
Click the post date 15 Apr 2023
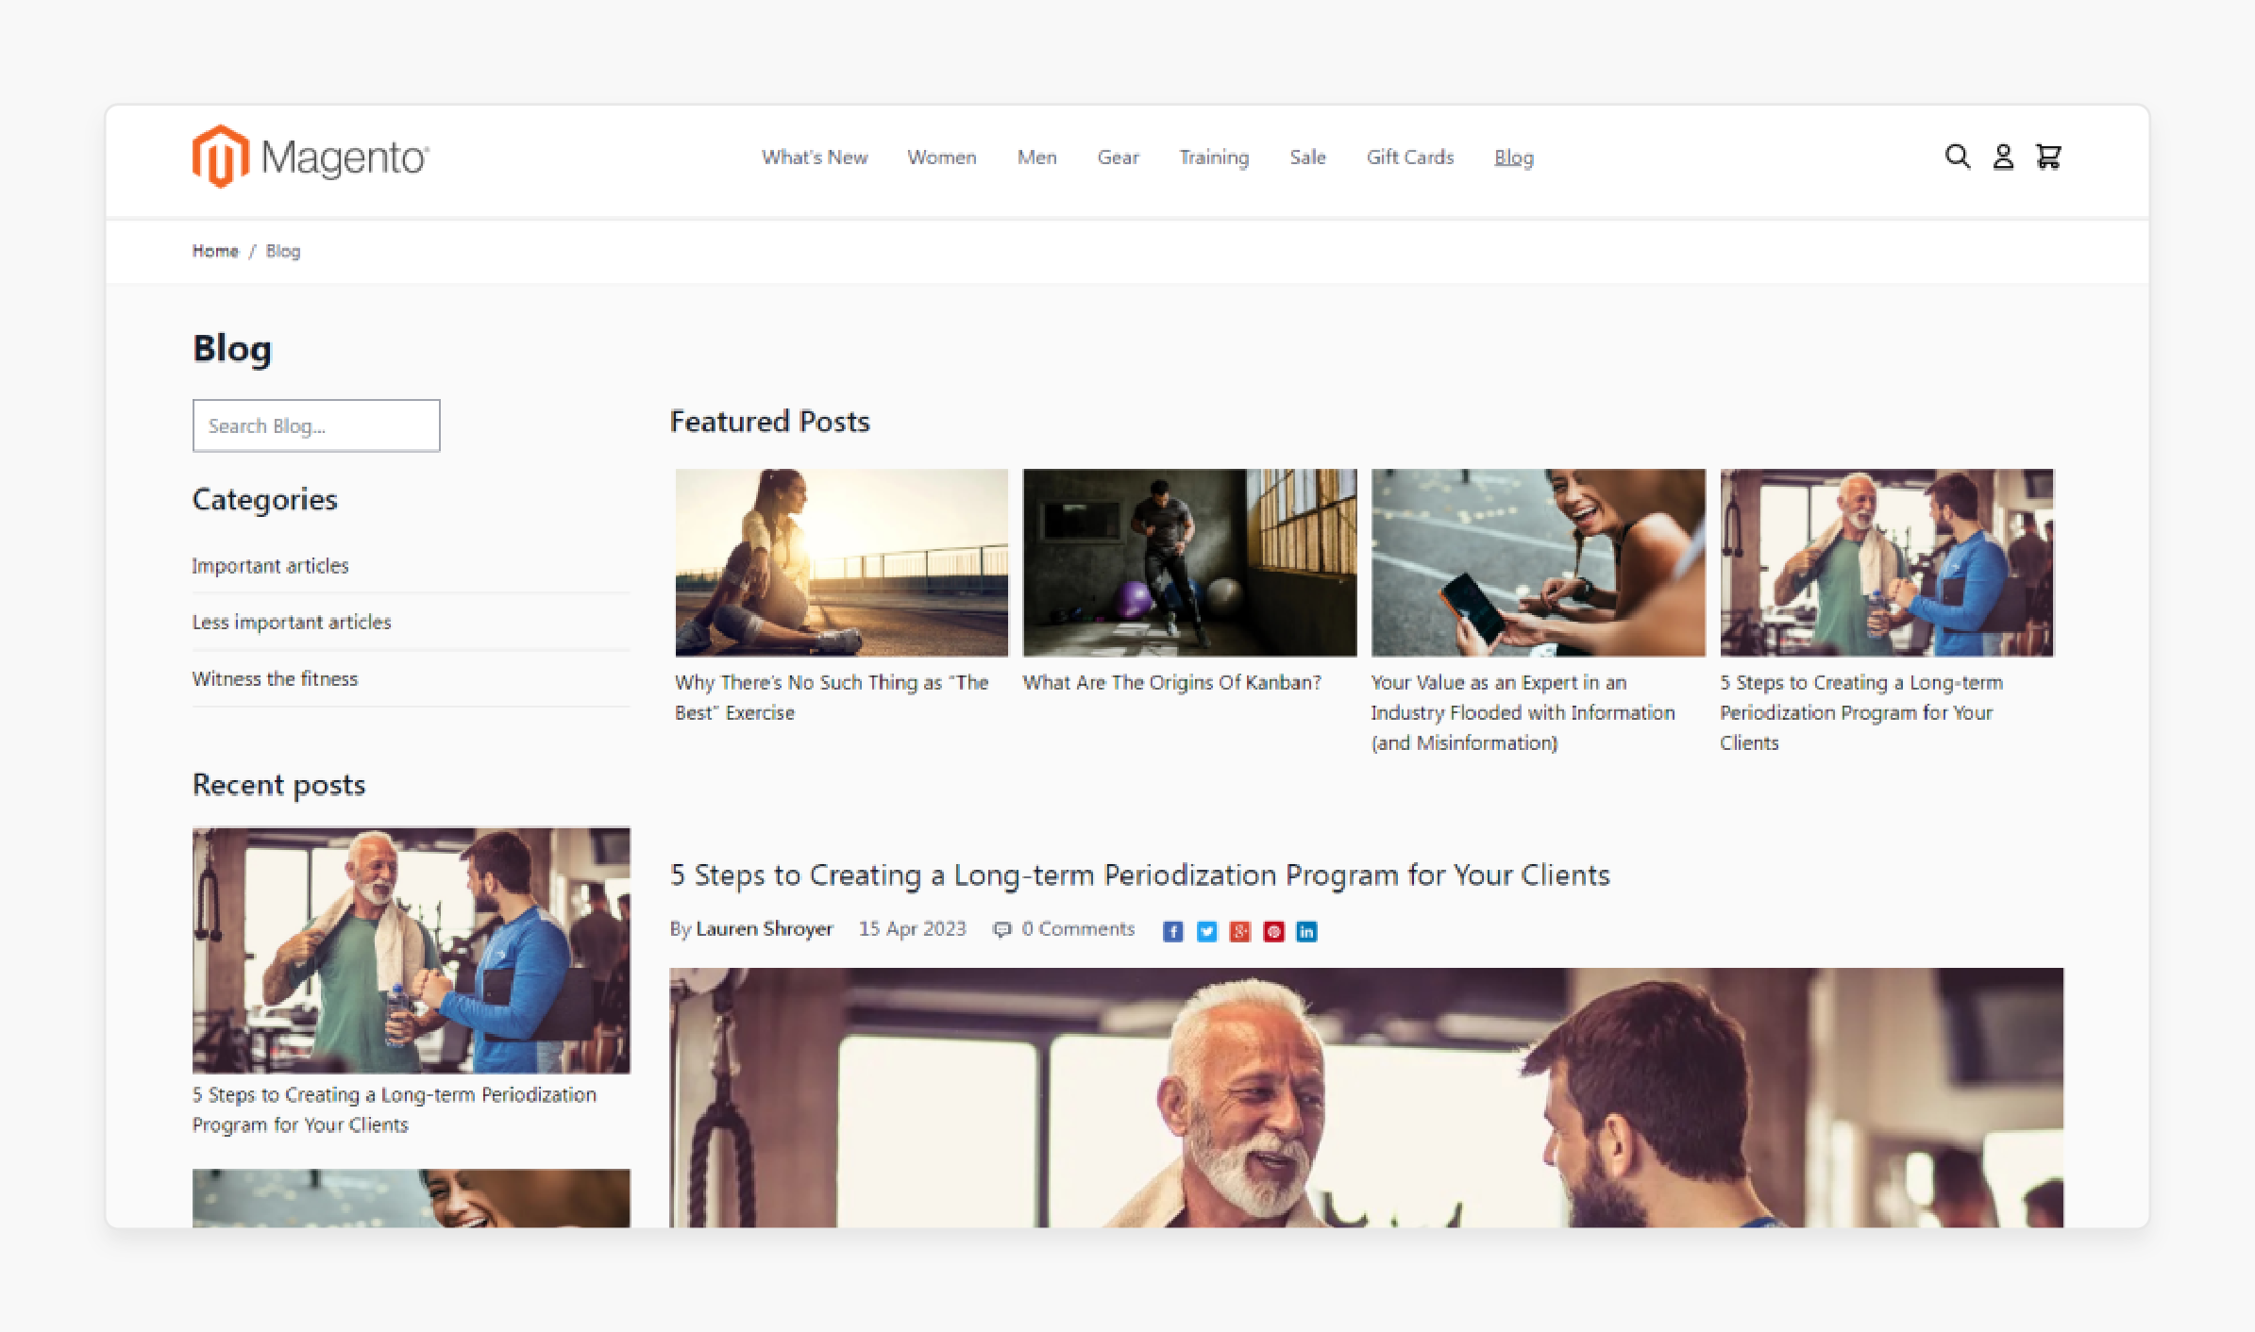tap(912, 929)
